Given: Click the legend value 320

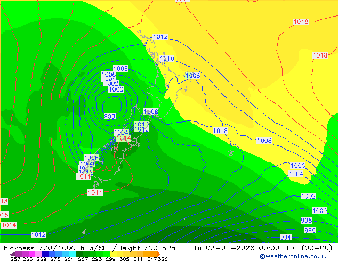Looking at the screenshot, I should 163,259.
